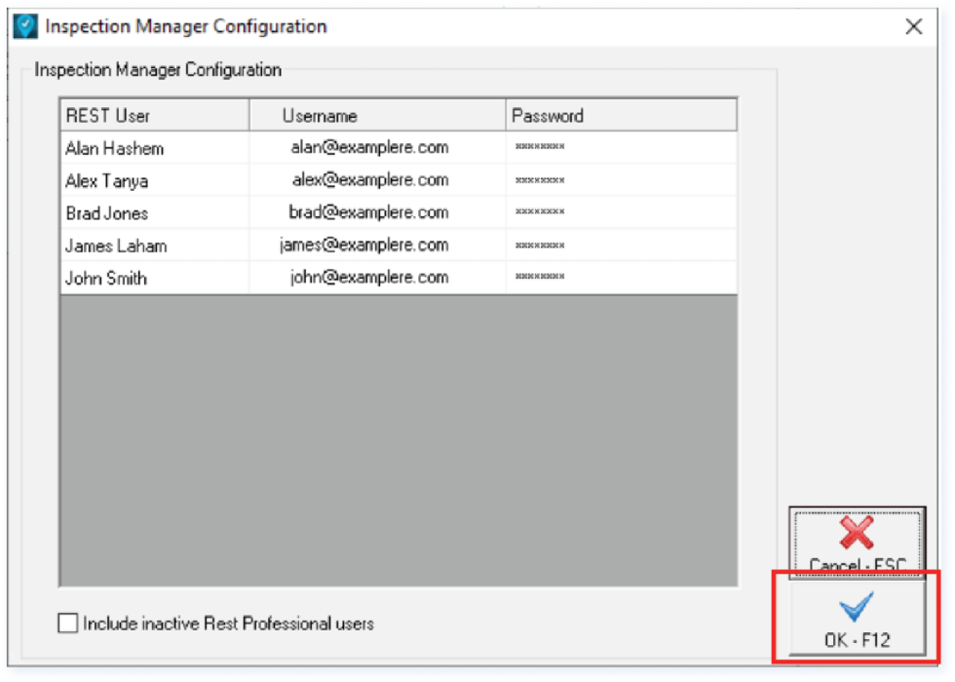This screenshot has width=955, height=682.
Task: Click the Cancel - ESC button
Action: (x=855, y=546)
